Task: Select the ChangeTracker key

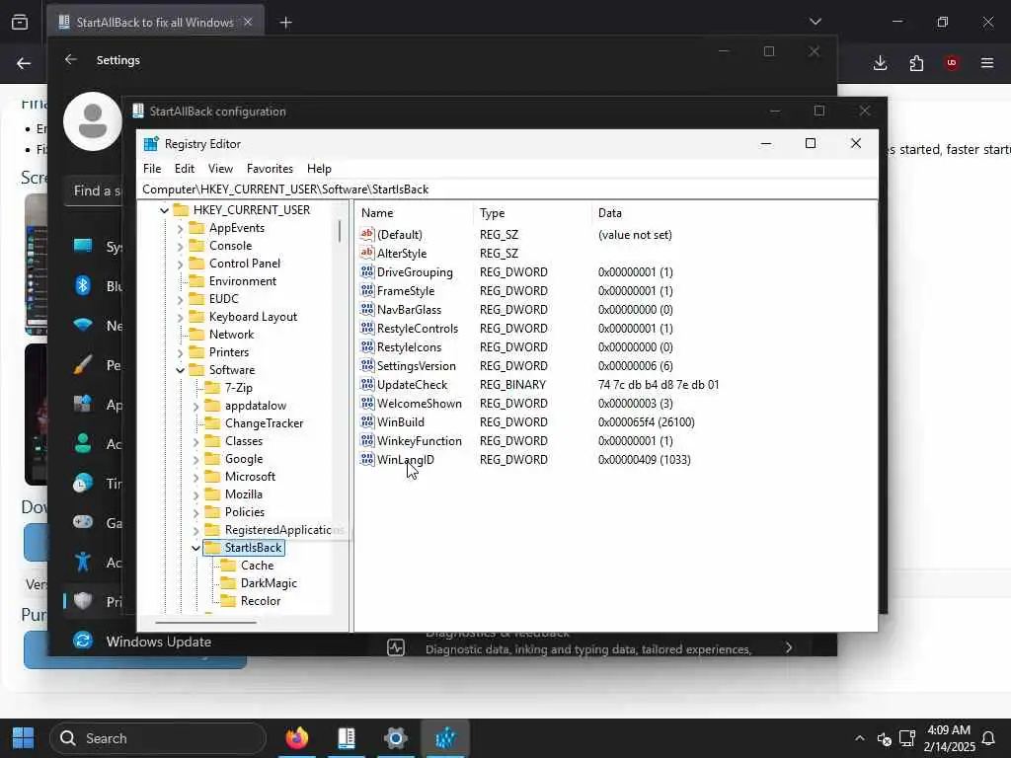Action: click(x=264, y=423)
